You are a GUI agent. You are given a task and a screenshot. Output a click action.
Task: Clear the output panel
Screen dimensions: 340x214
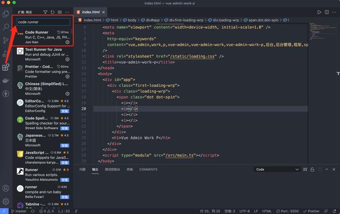305,169
